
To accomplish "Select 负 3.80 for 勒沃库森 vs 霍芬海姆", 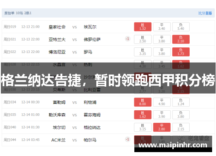I will [181, 115].
